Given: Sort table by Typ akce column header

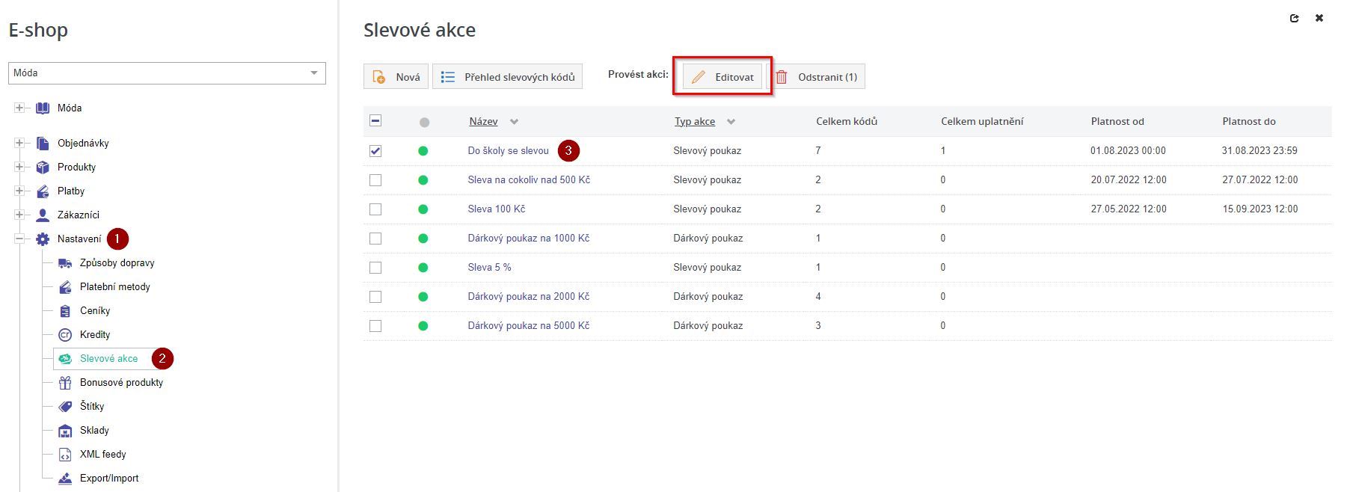Looking at the screenshot, I should (694, 122).
